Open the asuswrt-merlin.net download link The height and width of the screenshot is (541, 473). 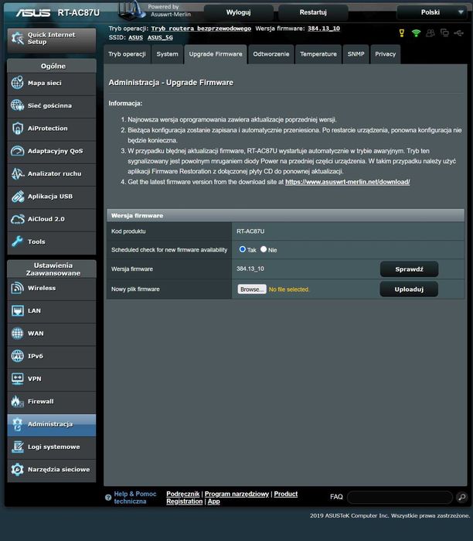coord(348,182)
